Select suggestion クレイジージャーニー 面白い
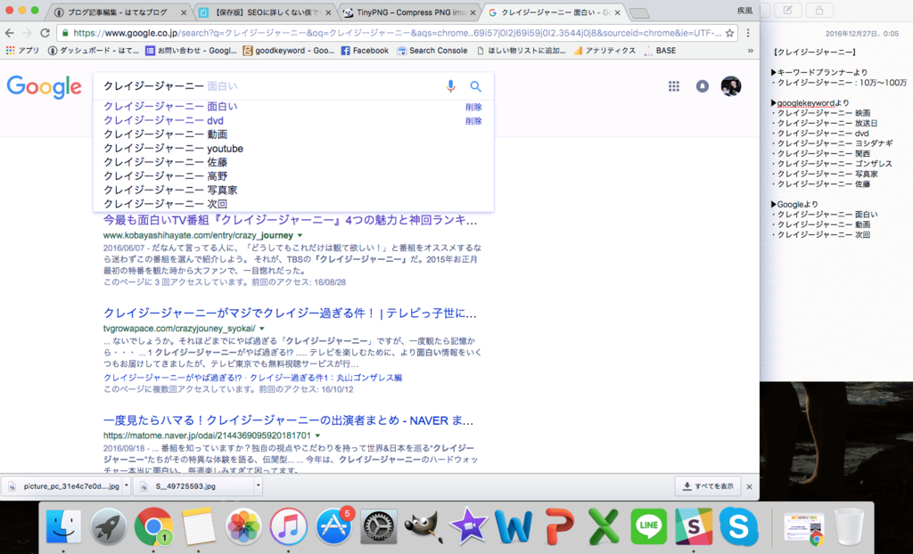 [x=293, y=107]
